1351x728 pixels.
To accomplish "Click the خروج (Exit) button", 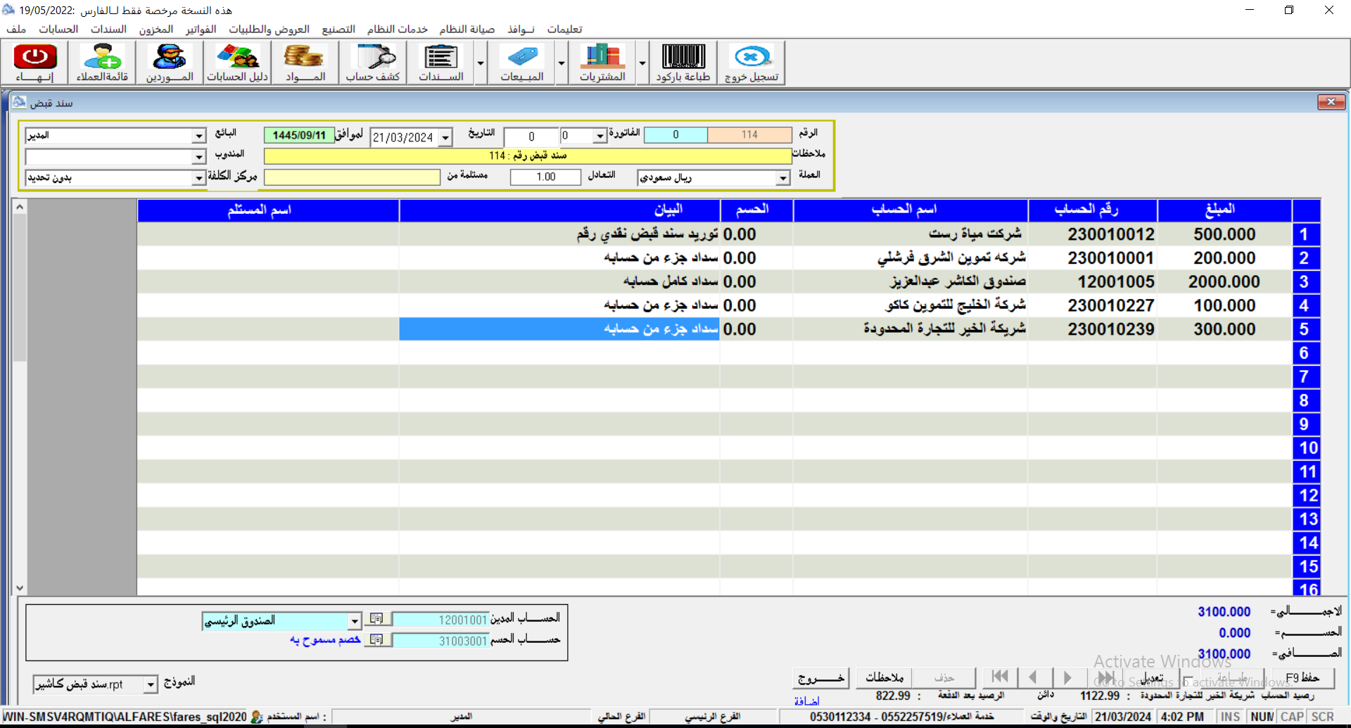I will (x=821, y=678).
